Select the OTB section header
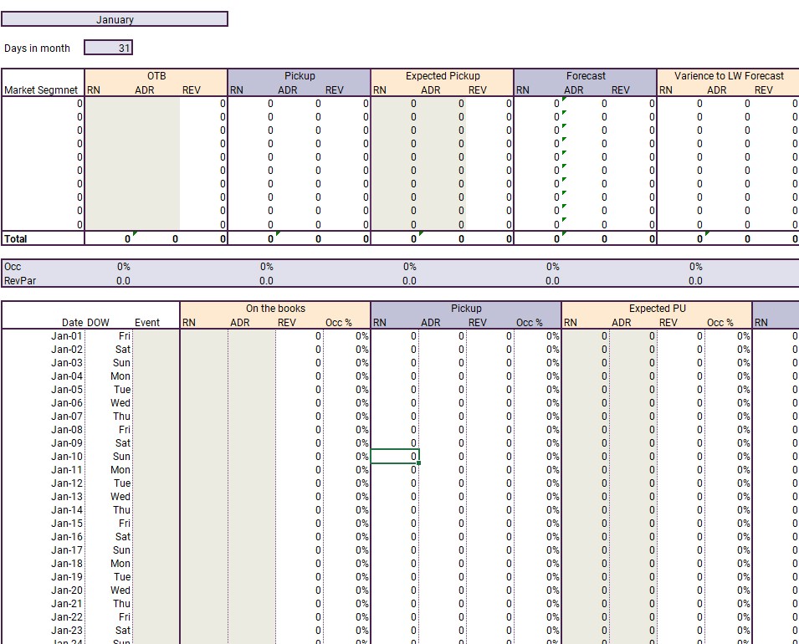Screen dimensions: 799x644 point(156,75)
